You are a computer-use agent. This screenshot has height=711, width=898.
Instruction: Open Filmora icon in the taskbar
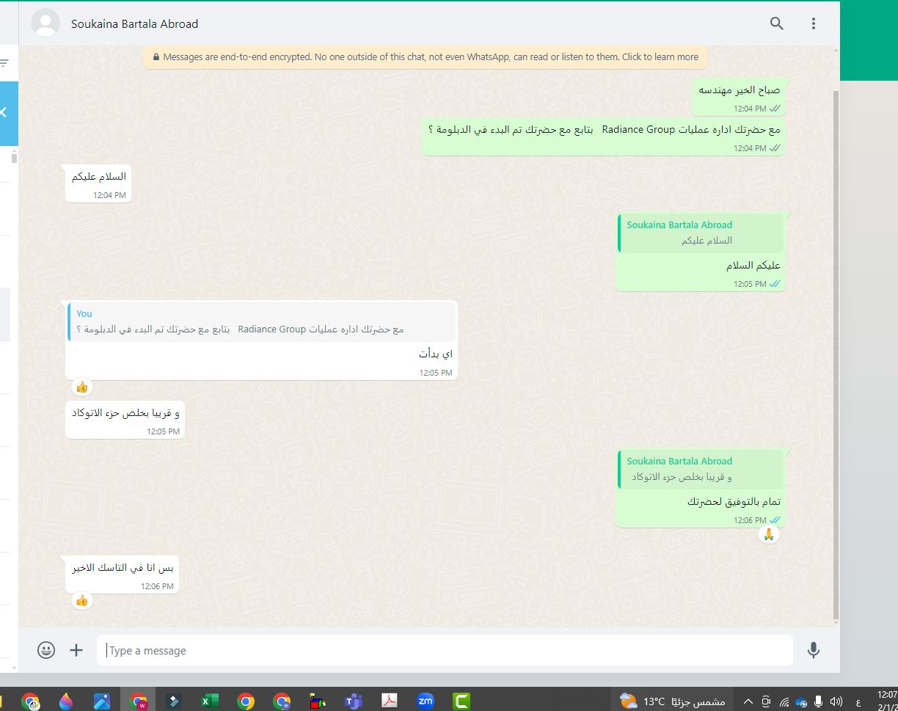[x=174, y=701]
